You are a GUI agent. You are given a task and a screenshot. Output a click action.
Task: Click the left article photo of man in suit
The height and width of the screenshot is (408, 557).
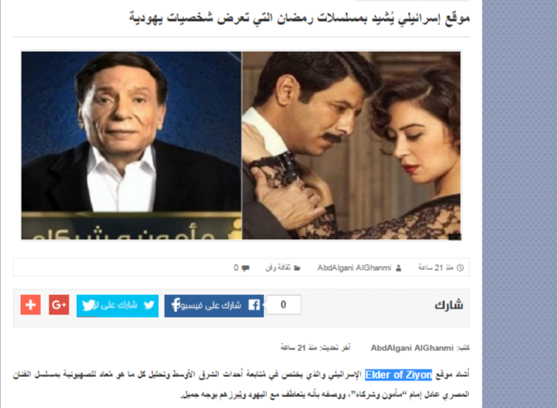click(x=131, y=145)
